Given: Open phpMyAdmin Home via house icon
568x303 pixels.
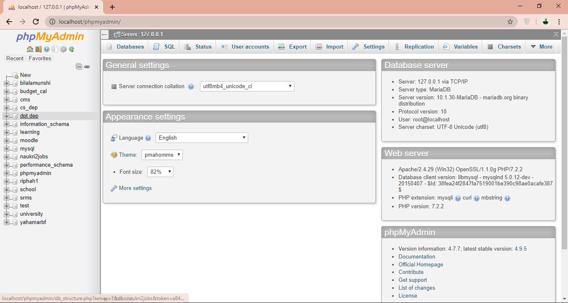Looking at the screenshot, I should click(30, 49).
